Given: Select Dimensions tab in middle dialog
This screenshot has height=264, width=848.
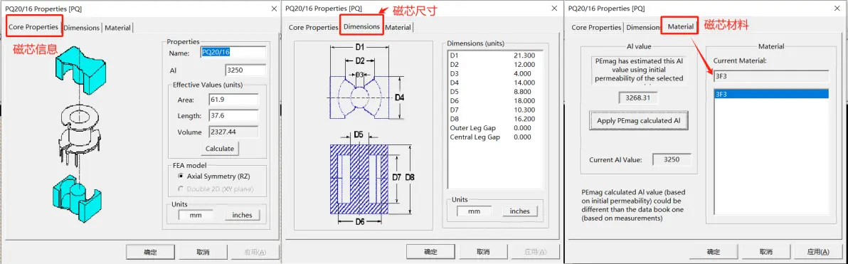Looking at the screenshot, I should tap(362, 27).
